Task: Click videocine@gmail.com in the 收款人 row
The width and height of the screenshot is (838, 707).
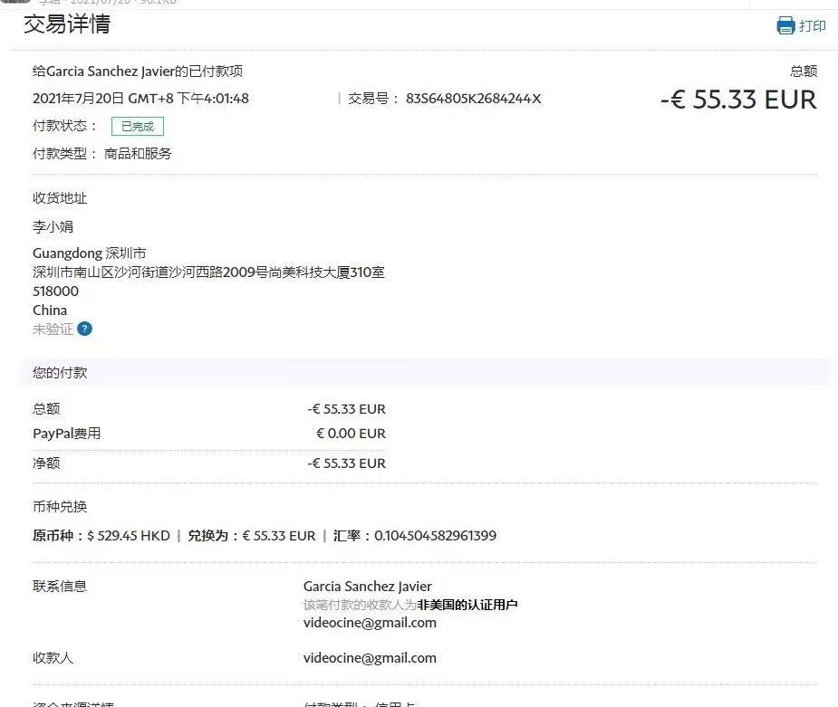Action: tap(370, 658)
